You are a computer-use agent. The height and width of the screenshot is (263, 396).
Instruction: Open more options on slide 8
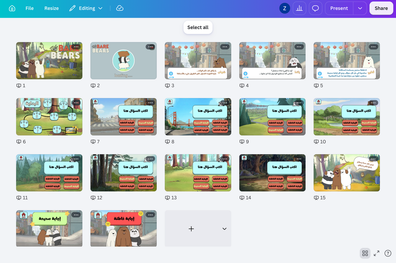click(x=225, y=103)
